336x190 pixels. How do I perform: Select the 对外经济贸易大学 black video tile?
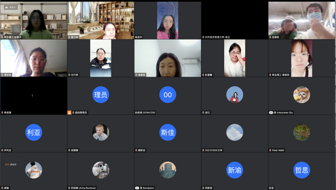click(x=235, y=20)
